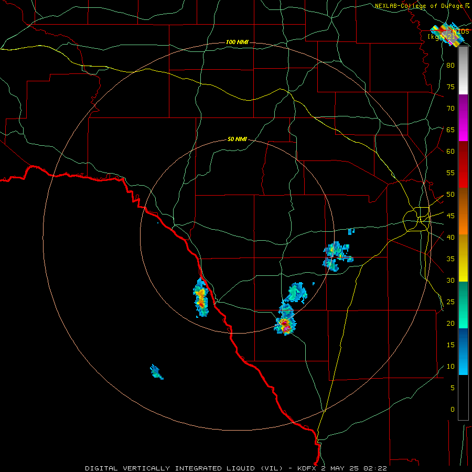472x472 pixels.
Task: Click the "100 NMI" range ring label
Action: coord(237,42)
